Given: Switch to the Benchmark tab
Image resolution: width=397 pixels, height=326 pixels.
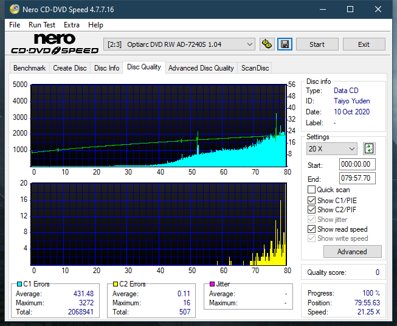Looking at the screenshot, I should (30, 68).
